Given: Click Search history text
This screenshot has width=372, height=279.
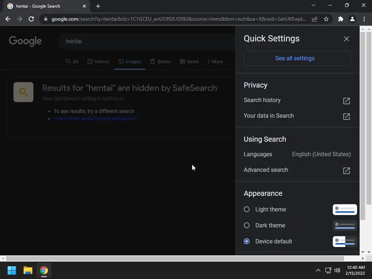Looking at the screenshot, I should coord(262,100).
